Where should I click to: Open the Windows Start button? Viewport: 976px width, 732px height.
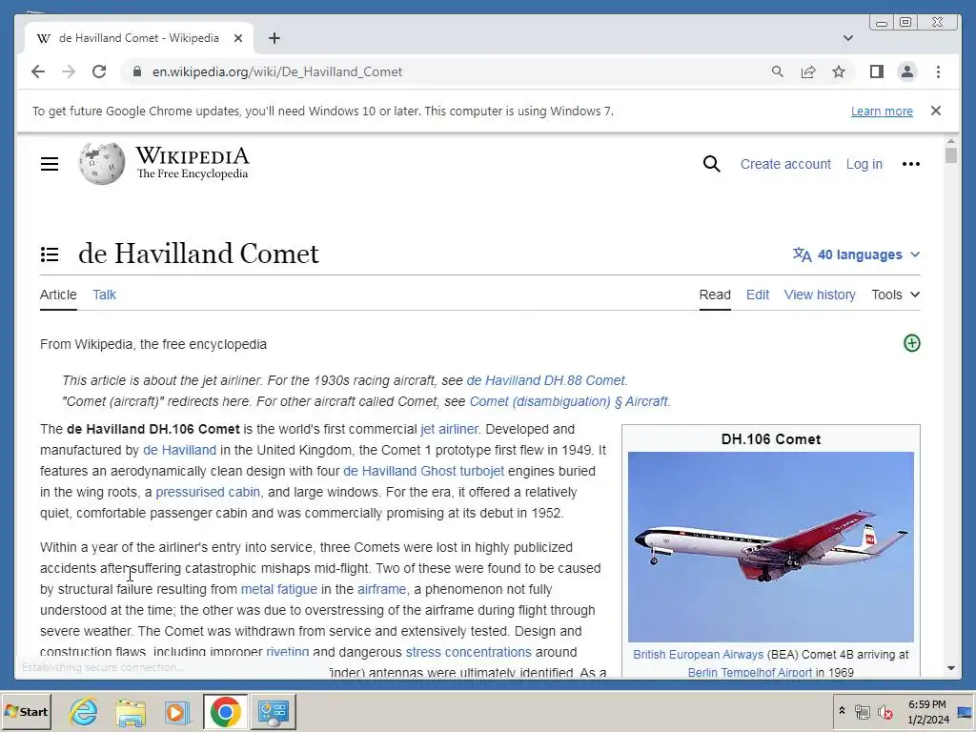tap(27, 711)
